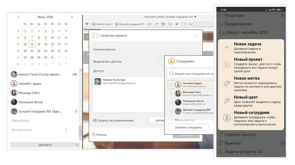
Task: Open the tag filter in toolbar
Action: pos(157,24)
